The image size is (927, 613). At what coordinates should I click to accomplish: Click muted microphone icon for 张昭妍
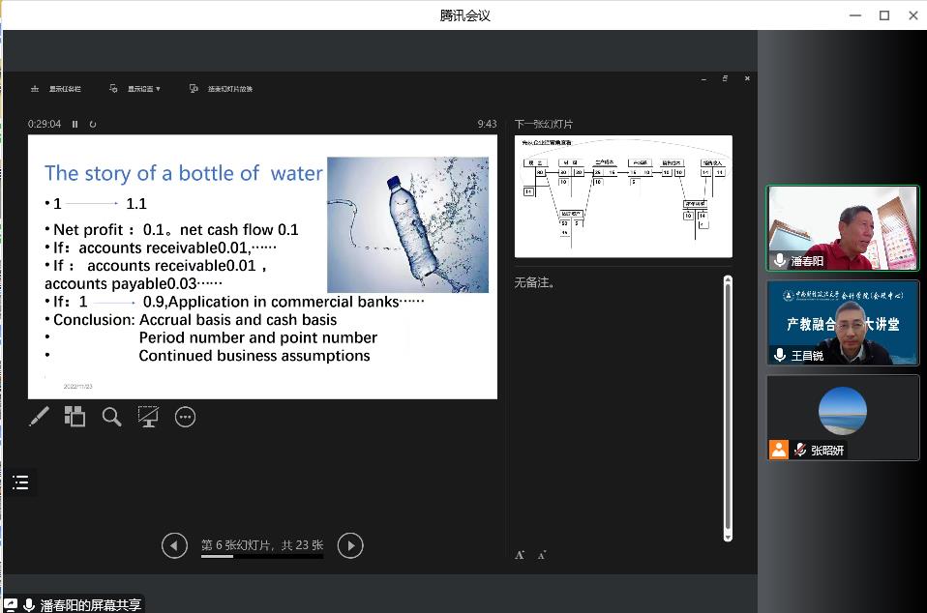pos(800,450)
